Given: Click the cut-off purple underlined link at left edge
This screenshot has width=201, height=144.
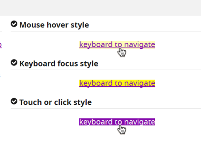Looking at the screenshot, I should (1, 45).
